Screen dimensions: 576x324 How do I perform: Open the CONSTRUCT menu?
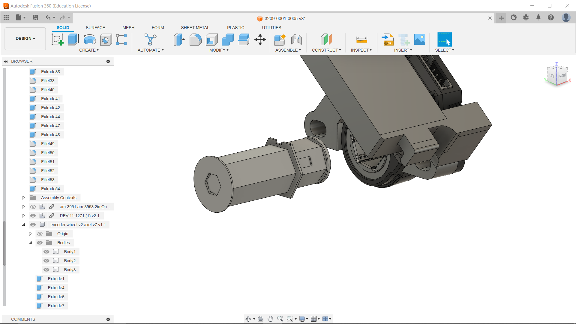326,50
